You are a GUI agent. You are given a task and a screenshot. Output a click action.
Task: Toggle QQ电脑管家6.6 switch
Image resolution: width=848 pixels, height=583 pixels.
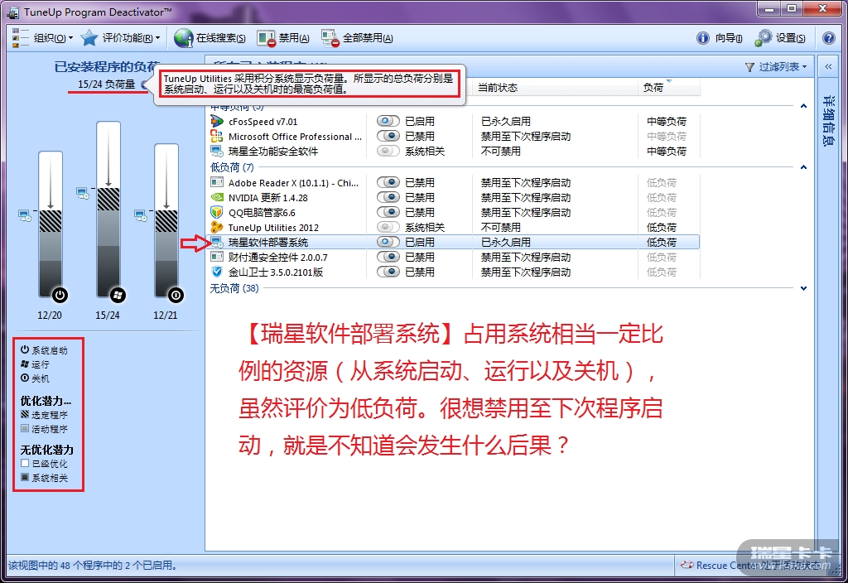click(x=388, y=212)
